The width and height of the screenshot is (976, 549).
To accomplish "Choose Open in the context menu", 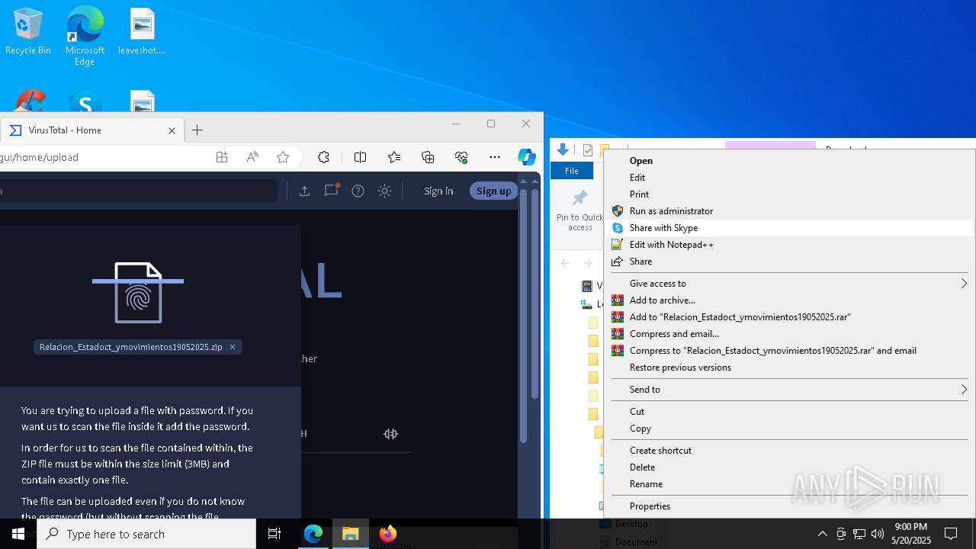I will [x=789, y=160].
